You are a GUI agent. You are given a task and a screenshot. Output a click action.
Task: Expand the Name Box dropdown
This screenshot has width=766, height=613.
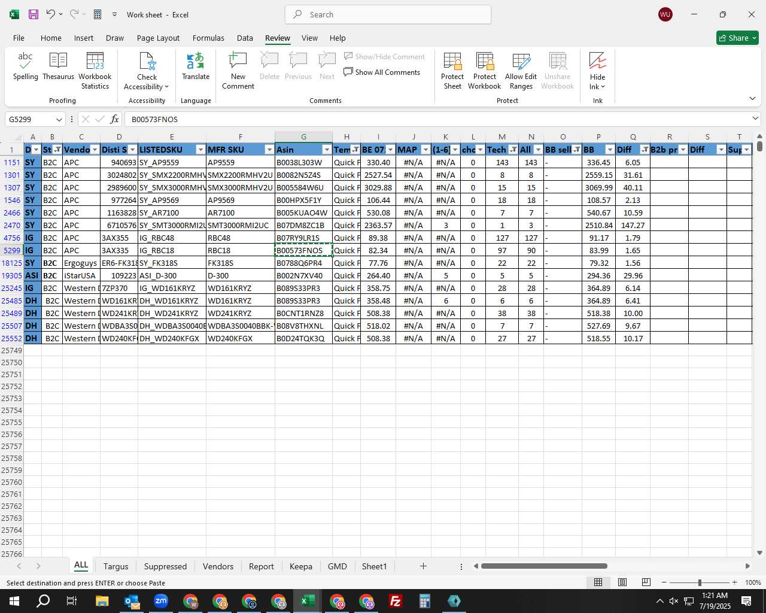[59, 119]
